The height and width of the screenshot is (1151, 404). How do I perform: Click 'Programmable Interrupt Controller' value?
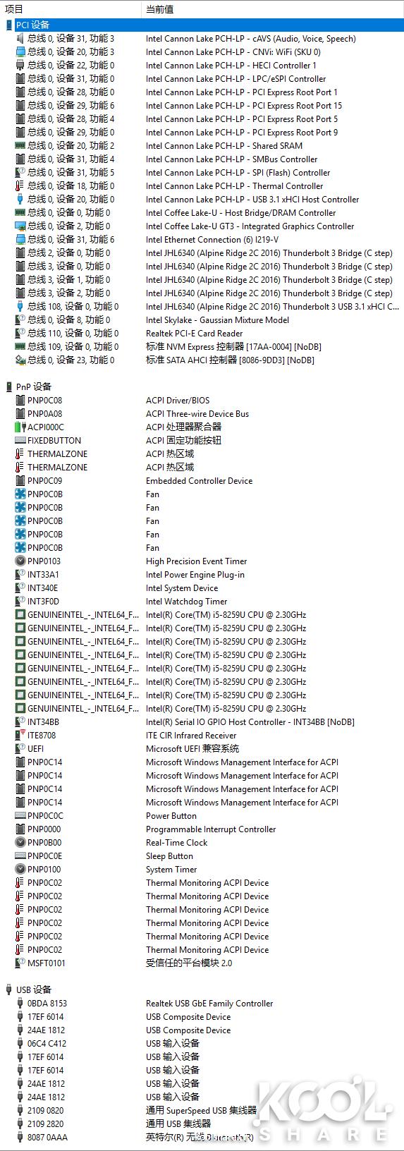[211, 829]
